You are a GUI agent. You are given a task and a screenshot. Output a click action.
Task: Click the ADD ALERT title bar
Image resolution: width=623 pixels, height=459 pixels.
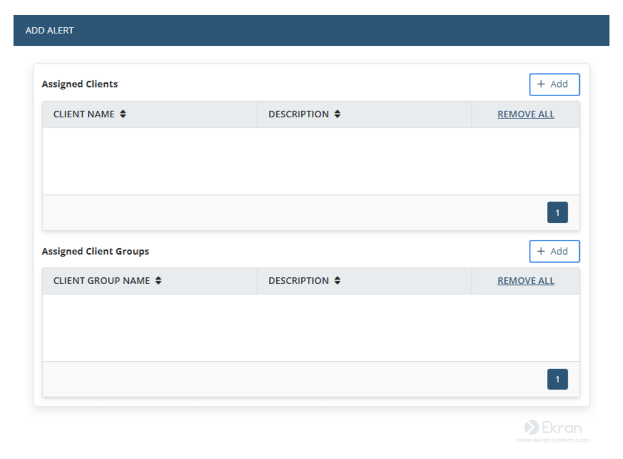tap(311, 30)
